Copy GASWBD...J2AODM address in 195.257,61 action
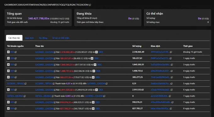This screenshot has height=117, width=214. tap(55, 58)
